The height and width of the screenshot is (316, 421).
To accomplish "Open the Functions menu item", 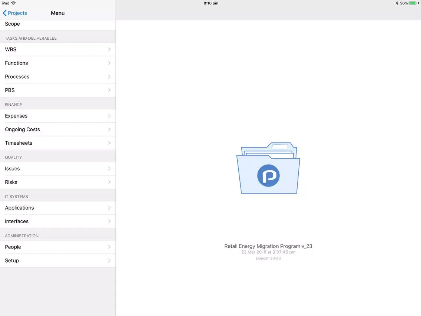I will (58, 63).
